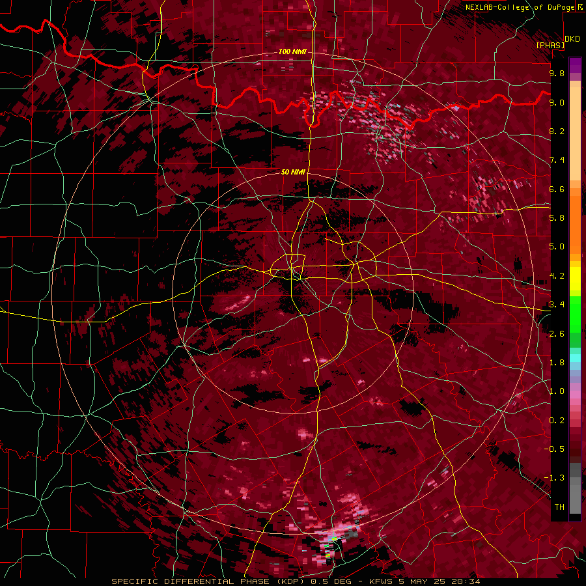Click the purple segment of the color bar
Viewport: 586px width, 586px height.
[x=575, y=65]
